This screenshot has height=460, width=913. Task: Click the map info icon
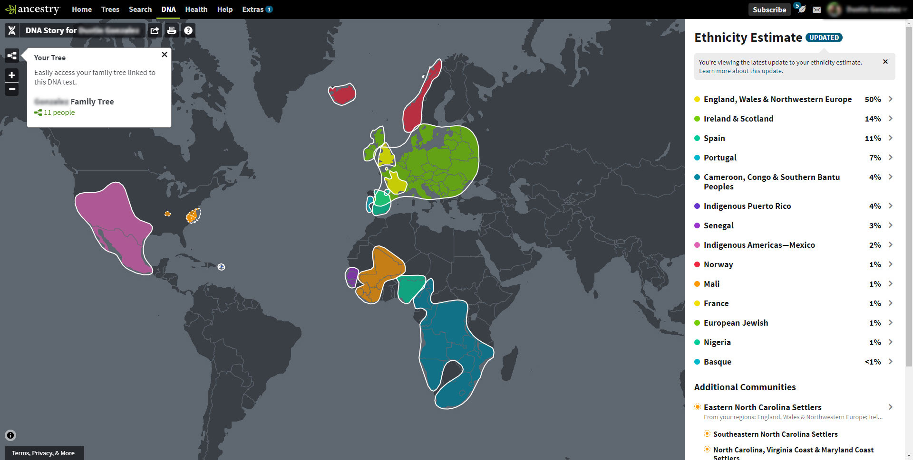tap(10, 435)
